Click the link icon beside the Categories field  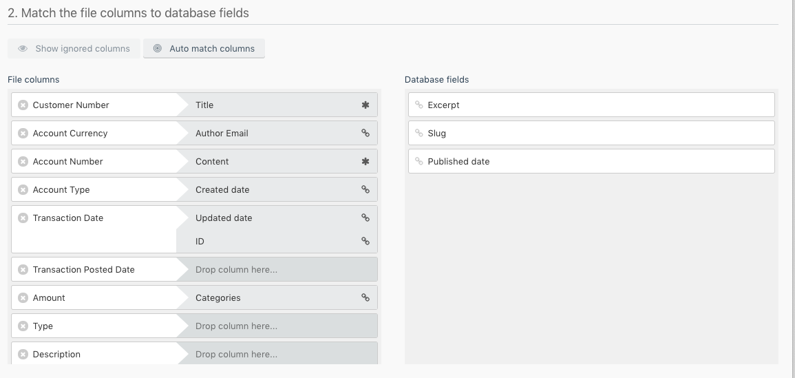coord(365,298)
